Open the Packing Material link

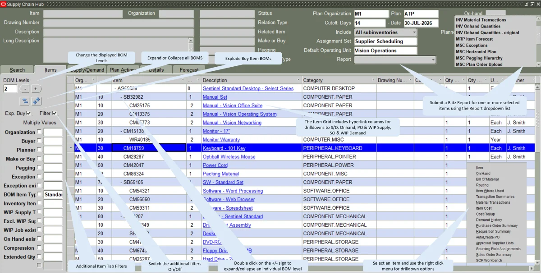click(x=221, y=174)
